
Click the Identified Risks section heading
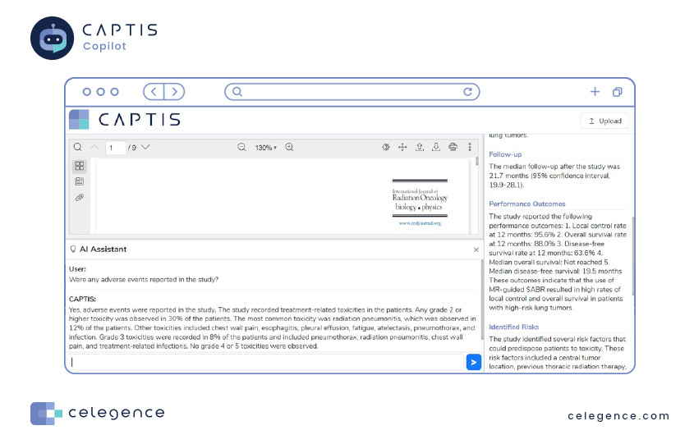pyautogui.click(x=513, y=327)
